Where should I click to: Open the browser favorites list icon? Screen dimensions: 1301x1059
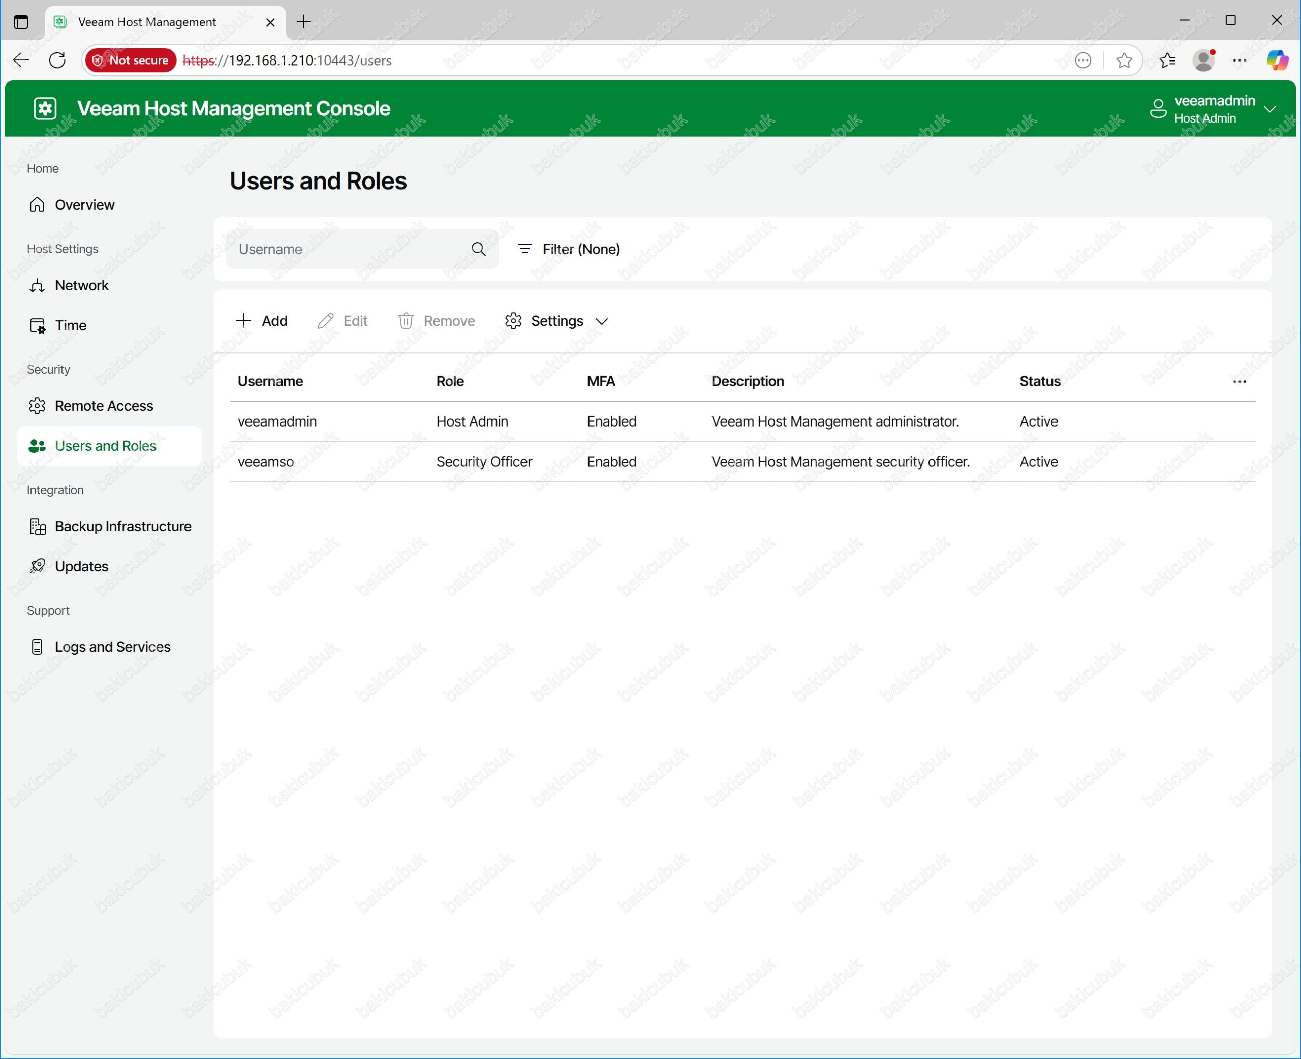pos(1168,60)
